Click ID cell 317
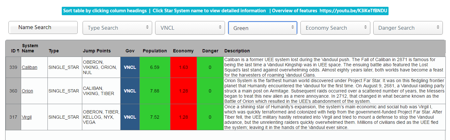The image size is (450, 140). click(13, 117)
